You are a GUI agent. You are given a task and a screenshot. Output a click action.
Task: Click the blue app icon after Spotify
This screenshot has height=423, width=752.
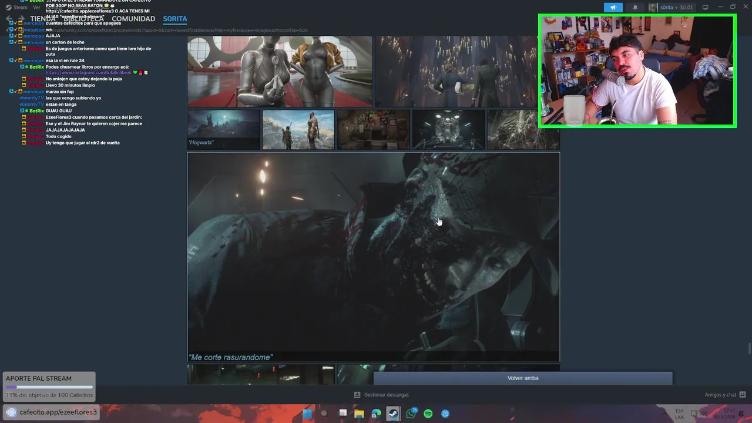pyautogui.click(x=445, y=414)
